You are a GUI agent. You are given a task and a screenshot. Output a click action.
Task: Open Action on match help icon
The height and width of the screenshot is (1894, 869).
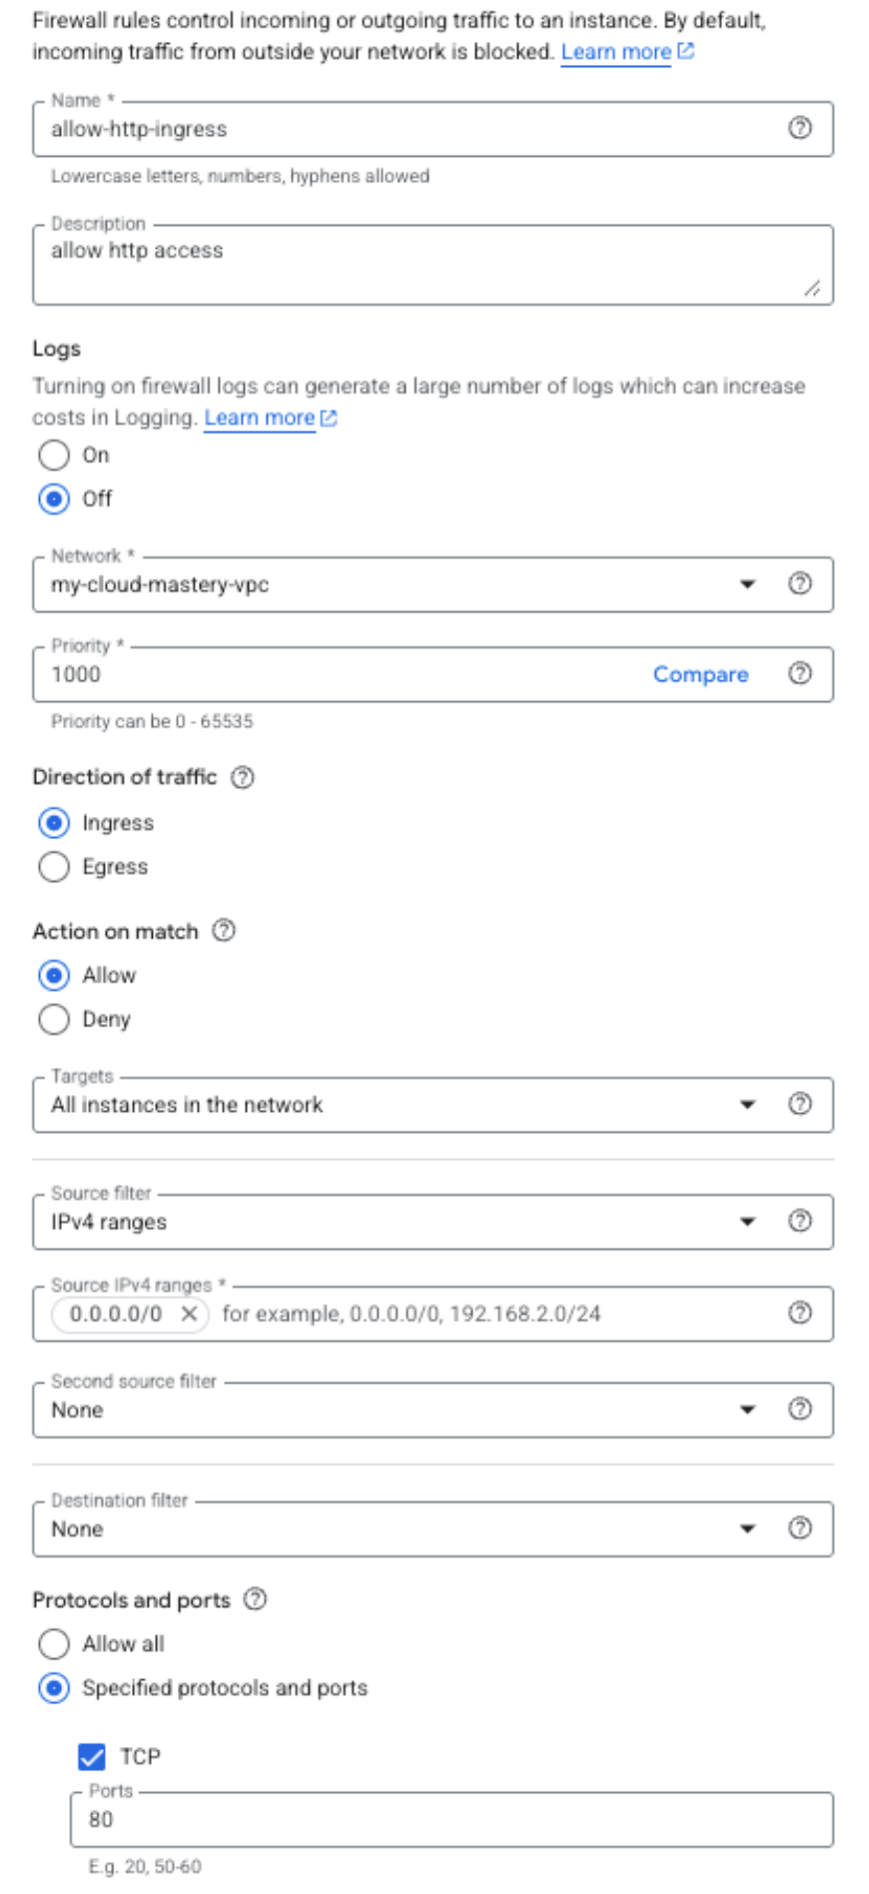point(225,931)
